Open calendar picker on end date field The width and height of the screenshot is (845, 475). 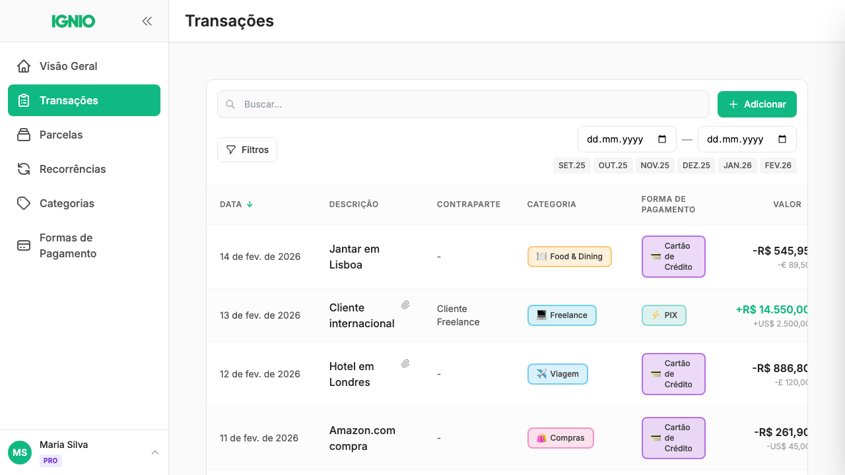pyautogui.click(x=782, y=139)
